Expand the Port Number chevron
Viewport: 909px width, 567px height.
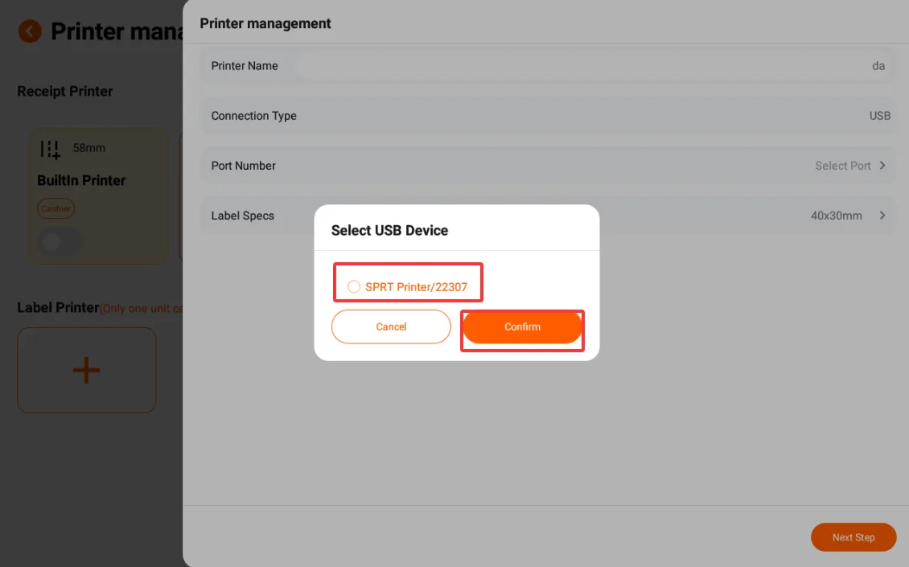click(882, 165)
